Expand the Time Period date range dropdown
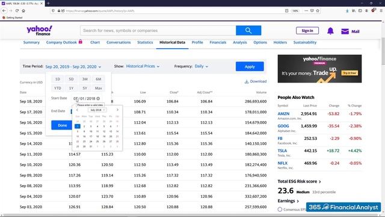385x217 pixels. 73,67
